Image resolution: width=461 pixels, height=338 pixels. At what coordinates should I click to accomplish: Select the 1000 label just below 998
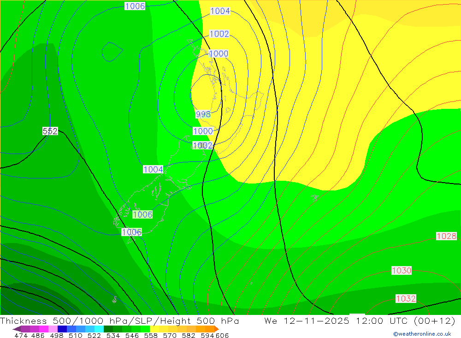203,131
